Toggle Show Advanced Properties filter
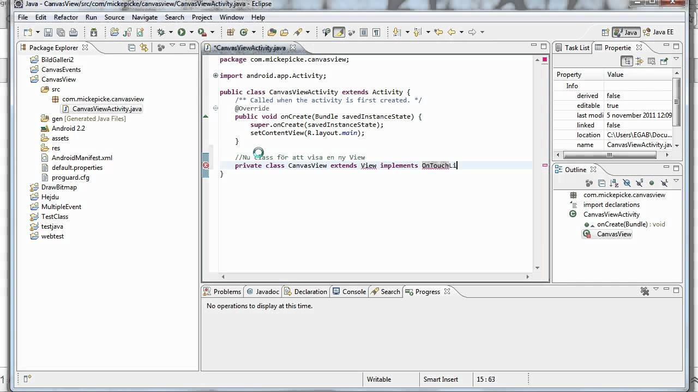The width and height of the screenshot is (698, 392). click(640, 61)
